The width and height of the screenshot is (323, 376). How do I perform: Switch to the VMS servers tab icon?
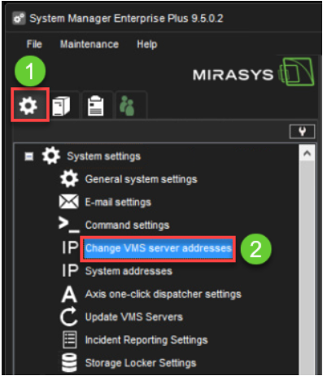coord(61,106)
